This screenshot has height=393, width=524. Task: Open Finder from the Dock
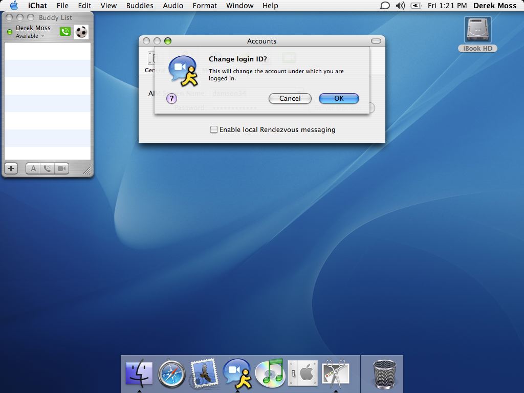click(x=139, y=373)
